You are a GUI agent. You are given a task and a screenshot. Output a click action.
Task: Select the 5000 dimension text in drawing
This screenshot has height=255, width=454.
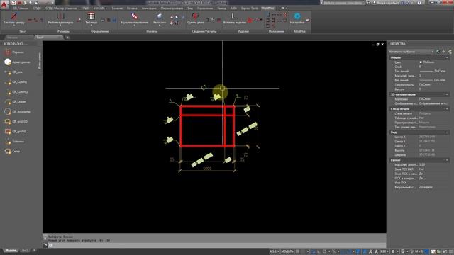[207, 169]
